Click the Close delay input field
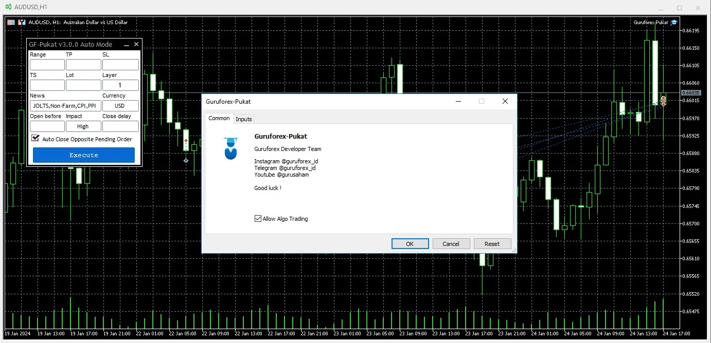The height and width of the screenshot is (343, 711). (120, 126)
